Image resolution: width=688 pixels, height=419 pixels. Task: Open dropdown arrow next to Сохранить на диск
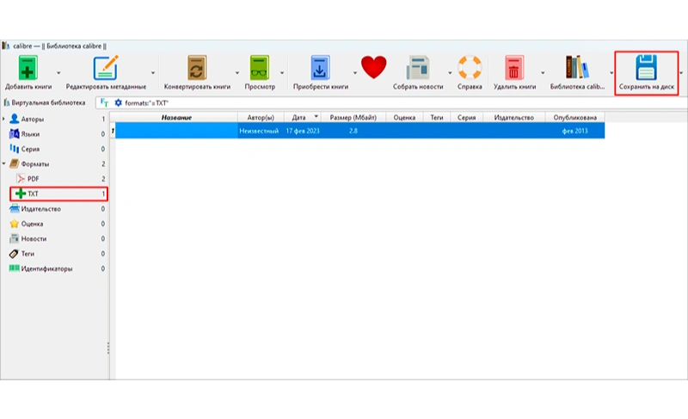pyautogui.click(x=681, y=73)
